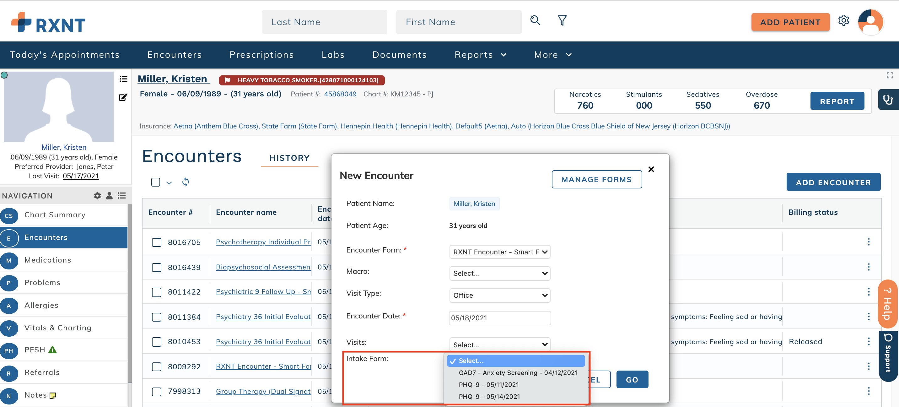Click the Add Patient button
The image size is (899, 407).
[790, 22]
